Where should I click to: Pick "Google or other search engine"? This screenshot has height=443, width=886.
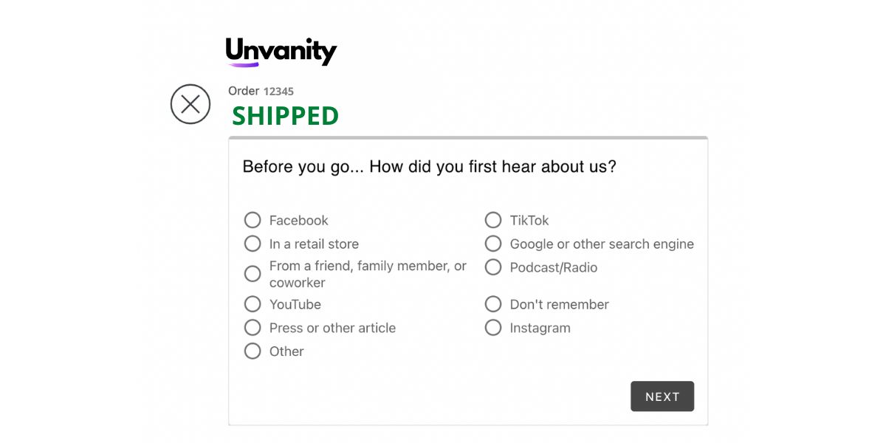pos(493,244)
